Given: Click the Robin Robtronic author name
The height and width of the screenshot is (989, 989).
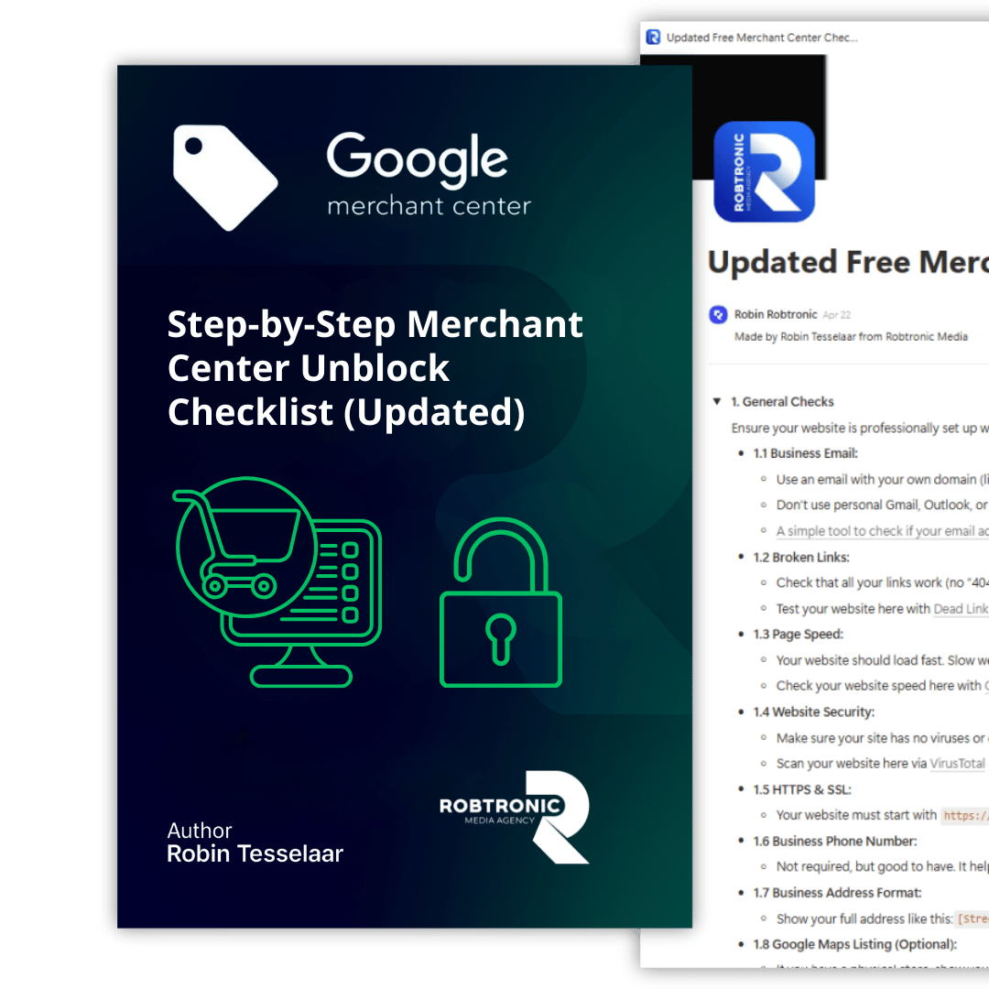Looking at the screenshot, I should pyautogui.click(x=774, y=314).
